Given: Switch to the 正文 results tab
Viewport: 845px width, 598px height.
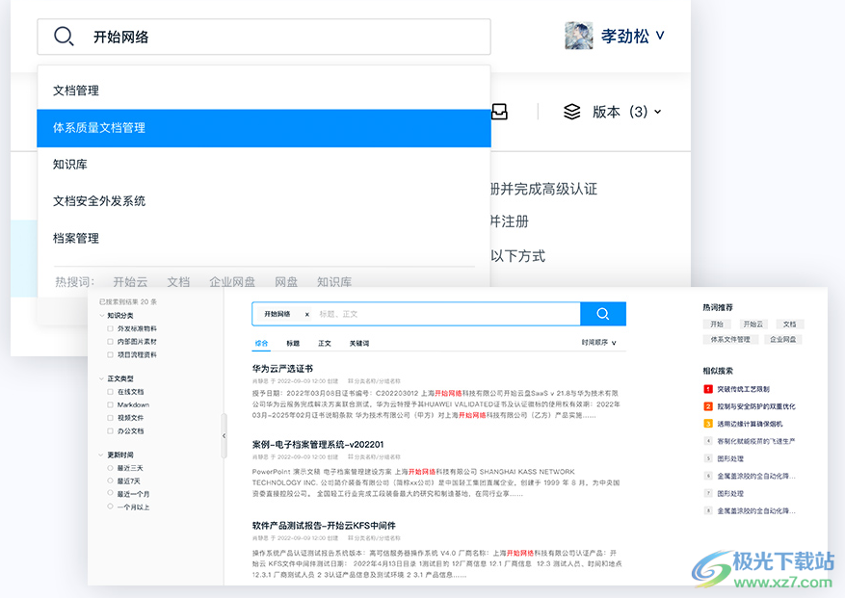Looking at the screenshot, I should (x=325, y=343).
